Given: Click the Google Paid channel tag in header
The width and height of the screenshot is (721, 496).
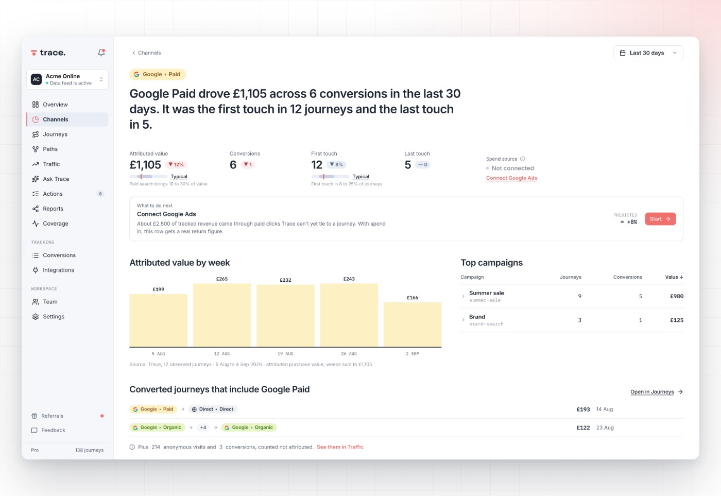Looking at the screenshot, I should click(x=158, y=75).
